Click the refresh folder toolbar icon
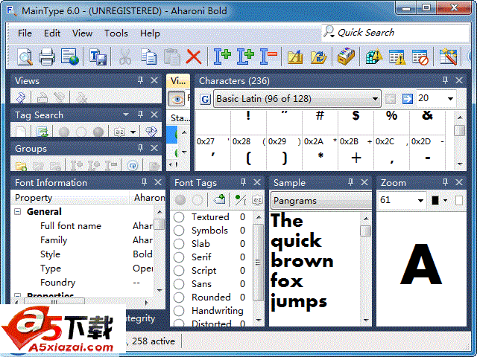The image size is (477, 357). [318, 57]
